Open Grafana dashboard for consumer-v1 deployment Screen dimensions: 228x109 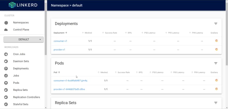tap(216, 41)
